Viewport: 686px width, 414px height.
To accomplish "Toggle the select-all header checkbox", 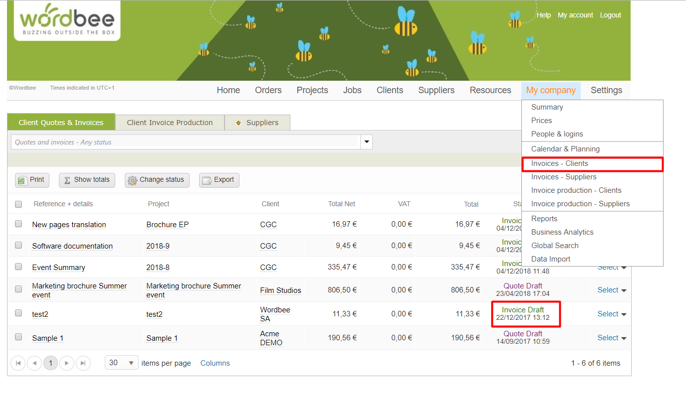I will pos(18,204).
